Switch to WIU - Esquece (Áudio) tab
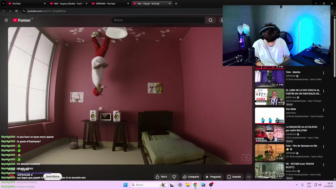Screen dimensions: 336x189 (68, 4)
